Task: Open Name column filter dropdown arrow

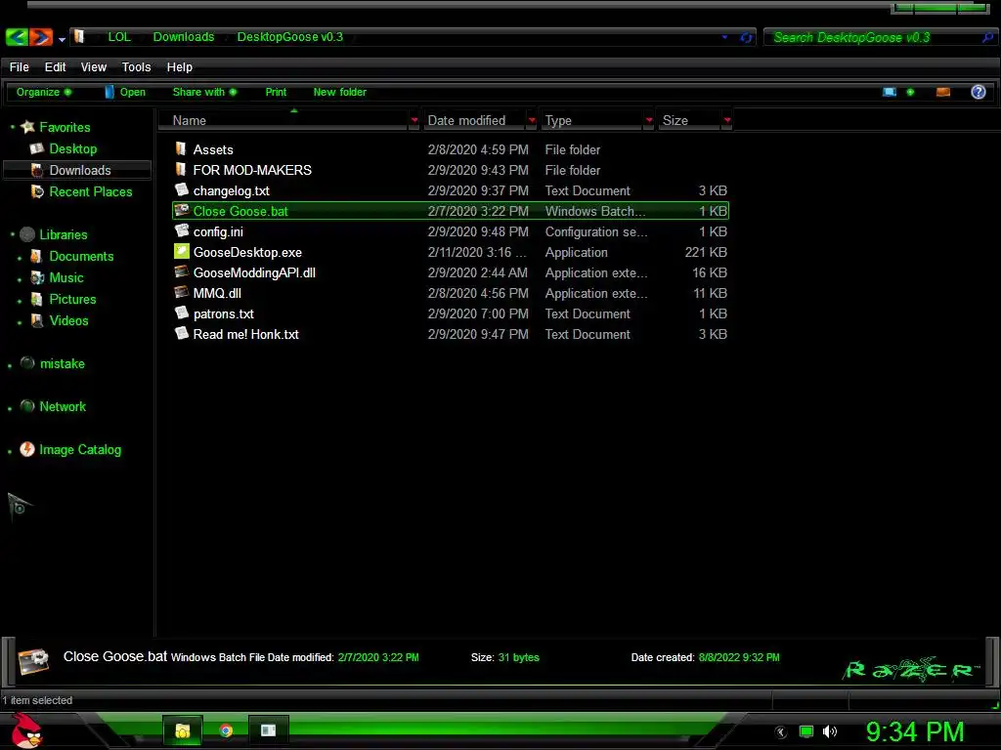Action: click(414, 120)
